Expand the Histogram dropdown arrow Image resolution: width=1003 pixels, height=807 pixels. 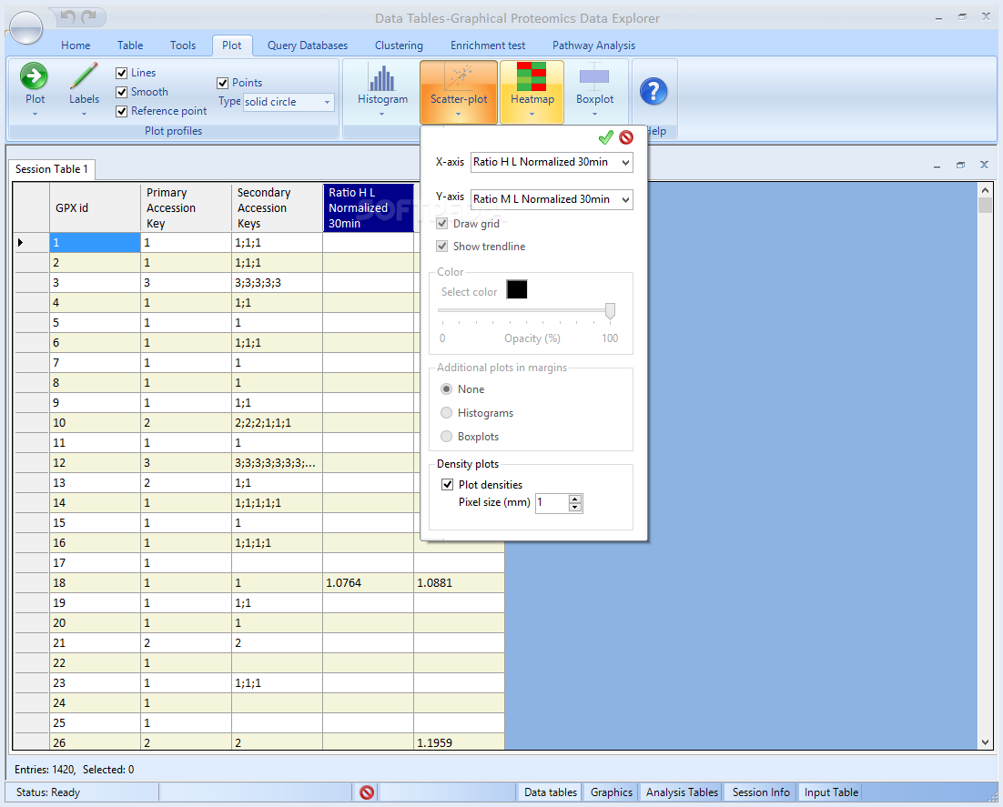tap(382, 115)
